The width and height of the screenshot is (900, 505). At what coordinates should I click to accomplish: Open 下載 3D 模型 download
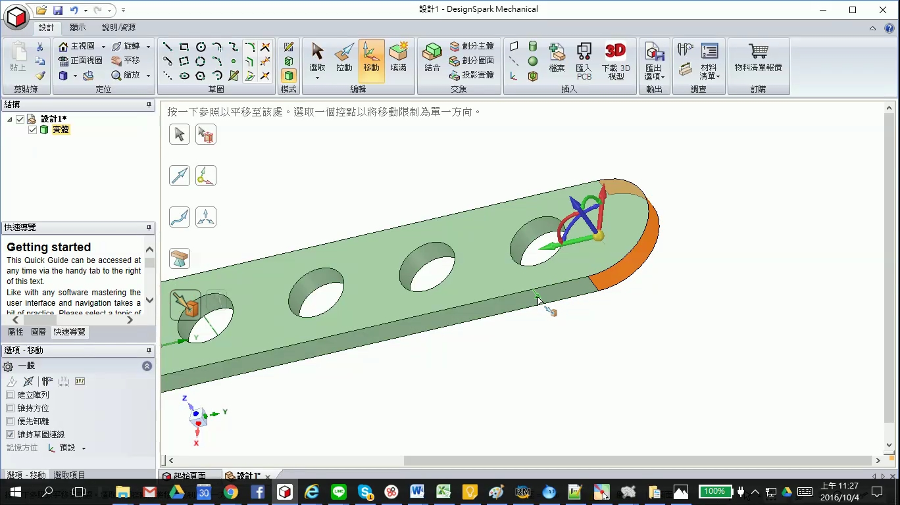tap(616, 60)
